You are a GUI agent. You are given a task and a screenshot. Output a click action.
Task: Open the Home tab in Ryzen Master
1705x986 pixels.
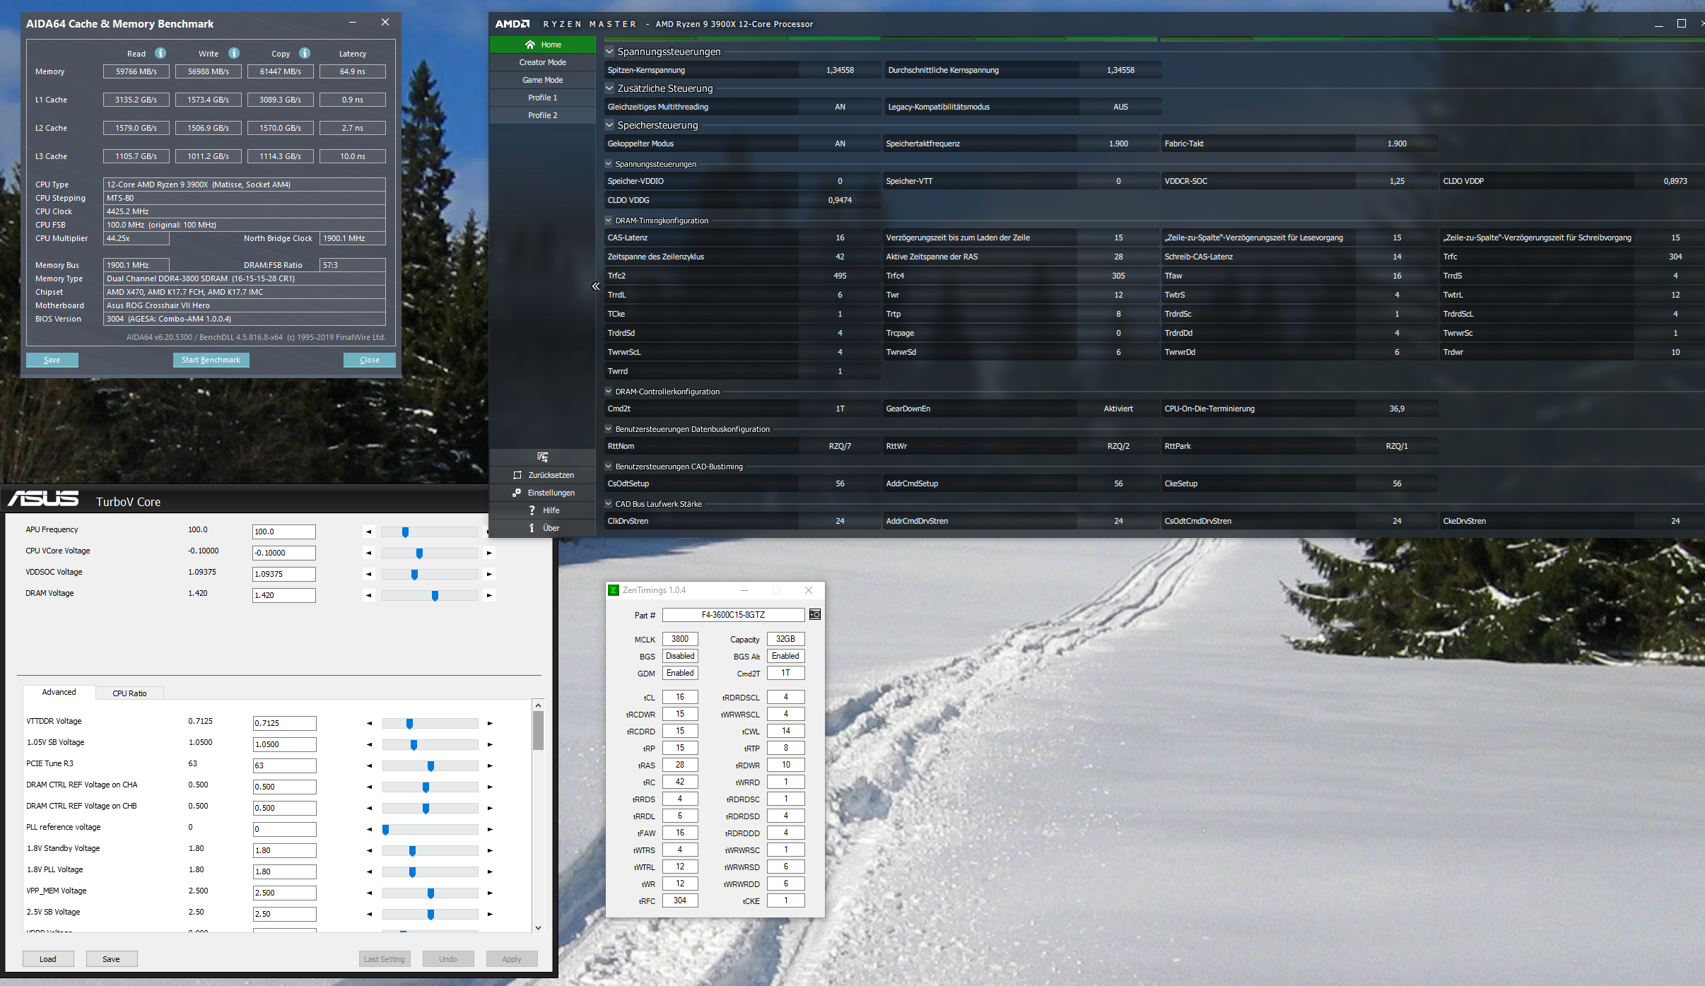[543, 45]
